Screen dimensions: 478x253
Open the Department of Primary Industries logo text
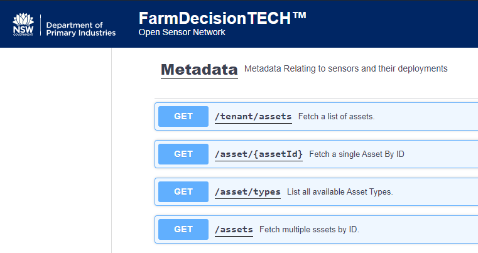coord(81,29)
